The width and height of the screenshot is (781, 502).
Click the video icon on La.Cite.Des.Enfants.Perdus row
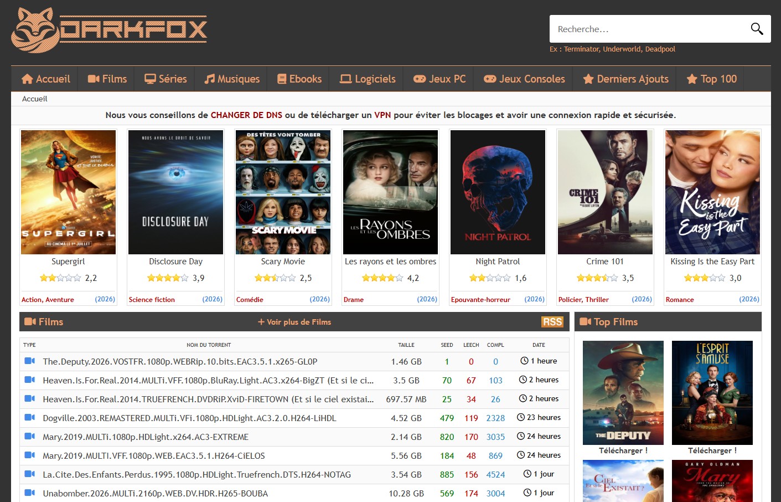30,474
